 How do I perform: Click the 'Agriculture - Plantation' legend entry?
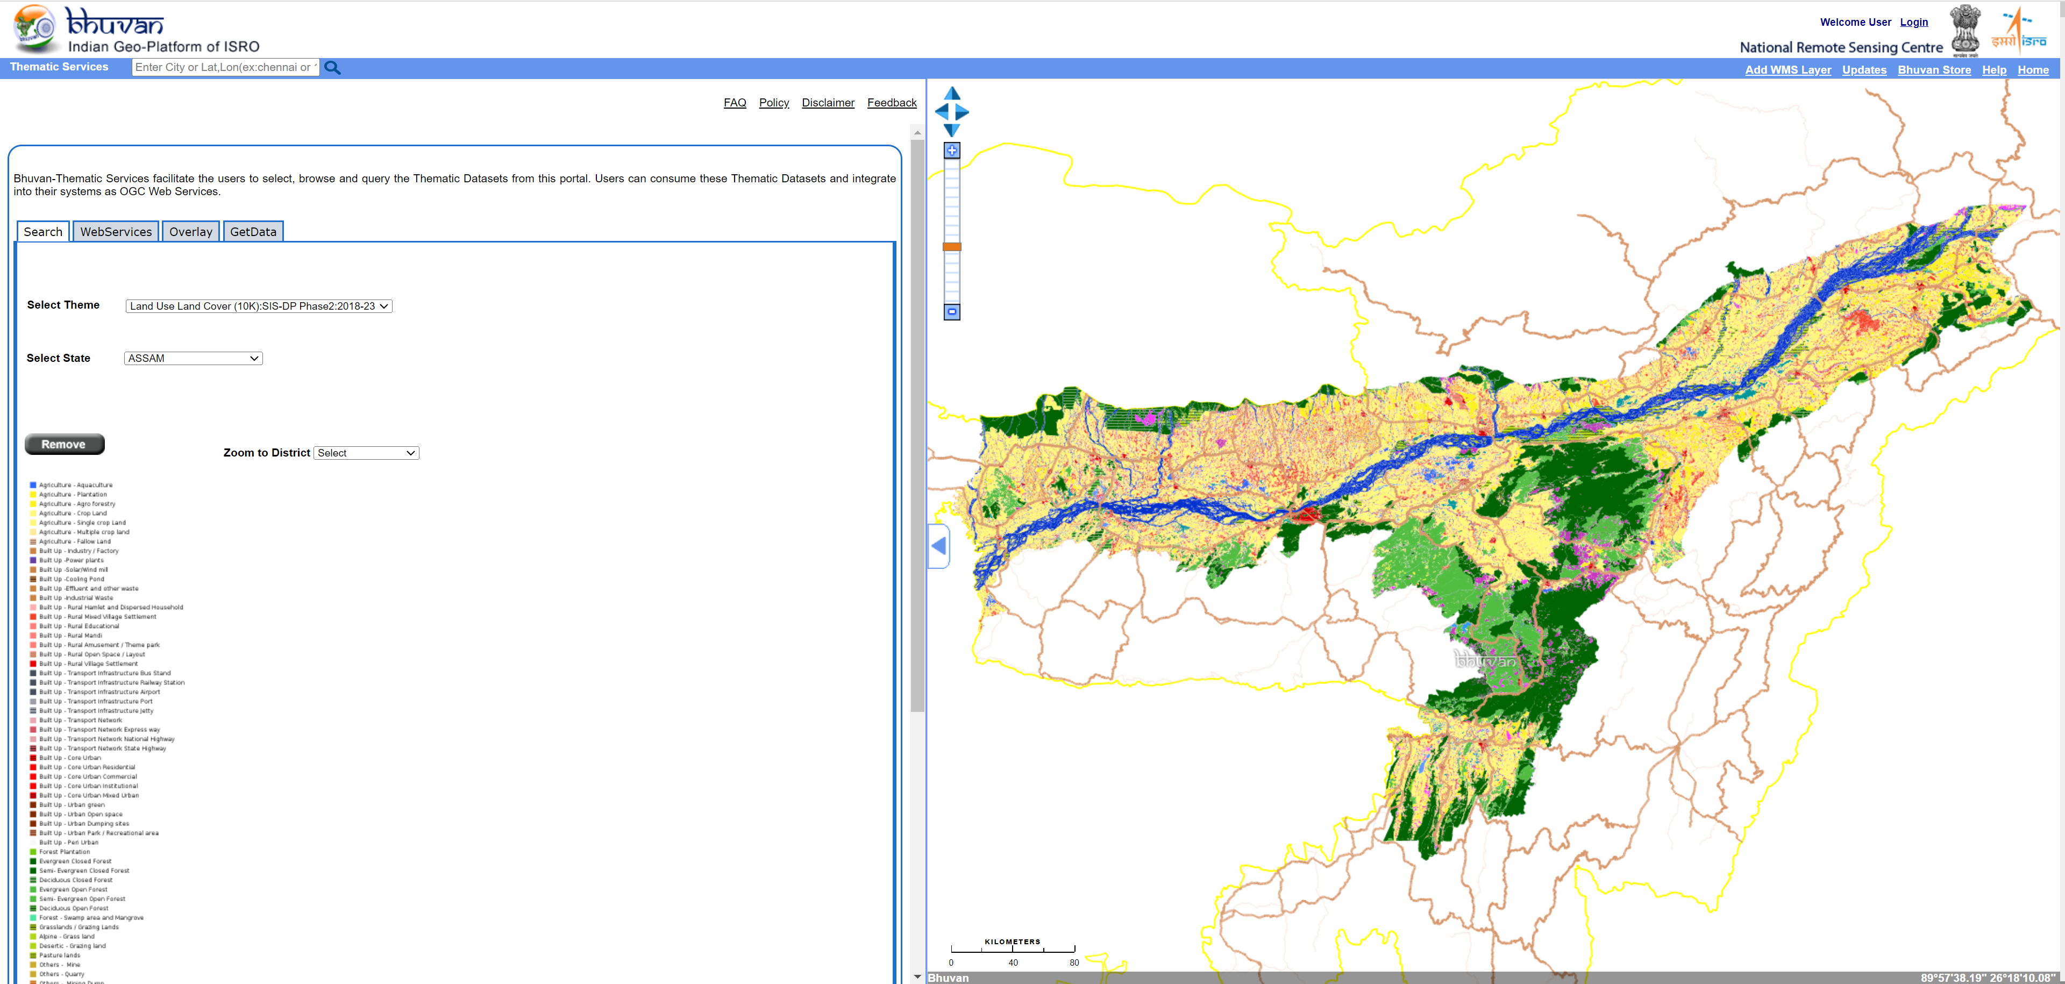[73, 494]
